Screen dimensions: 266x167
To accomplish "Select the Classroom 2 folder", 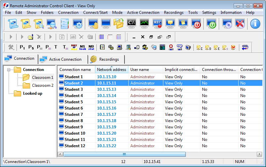I will pos(43,85).
